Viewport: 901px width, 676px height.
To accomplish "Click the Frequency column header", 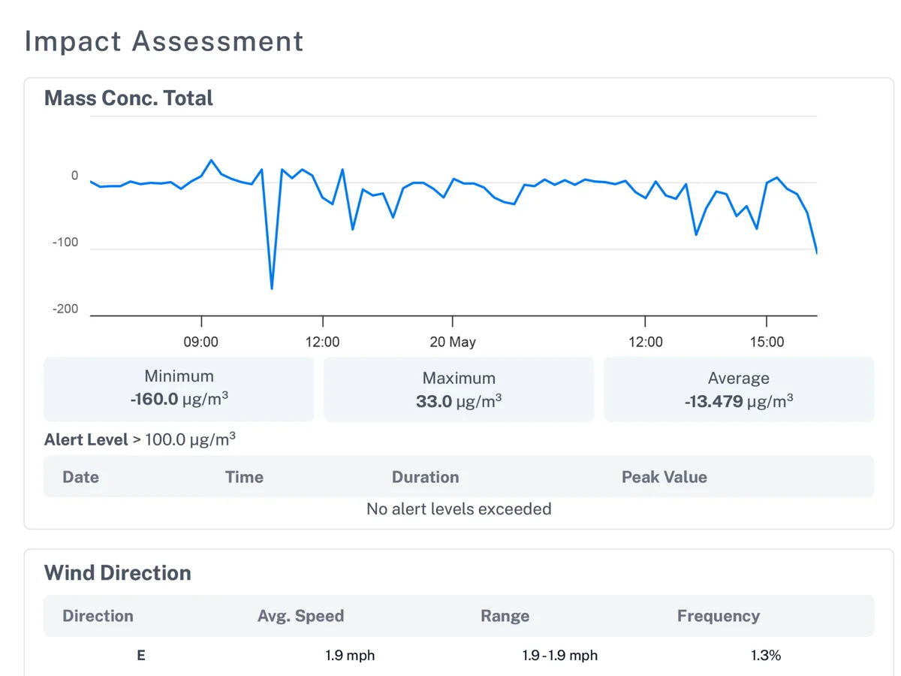I will pyautogui.click(x=719, y=616).
